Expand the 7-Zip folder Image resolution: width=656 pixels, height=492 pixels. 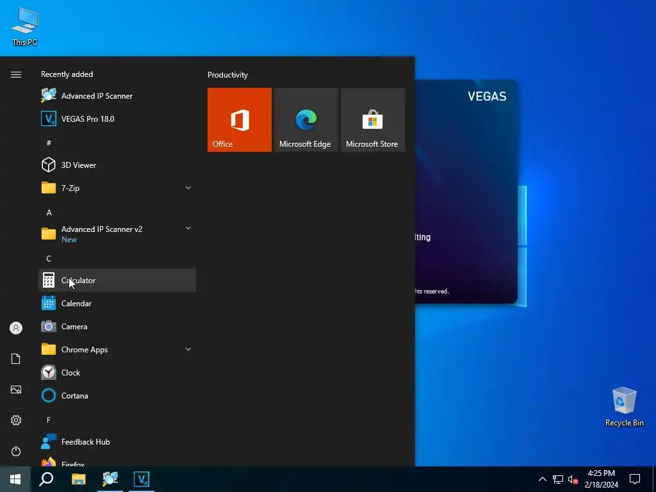[117, 188]
